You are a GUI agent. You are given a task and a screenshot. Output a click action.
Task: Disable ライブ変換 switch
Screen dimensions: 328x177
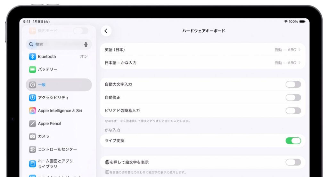pos(293,141)
